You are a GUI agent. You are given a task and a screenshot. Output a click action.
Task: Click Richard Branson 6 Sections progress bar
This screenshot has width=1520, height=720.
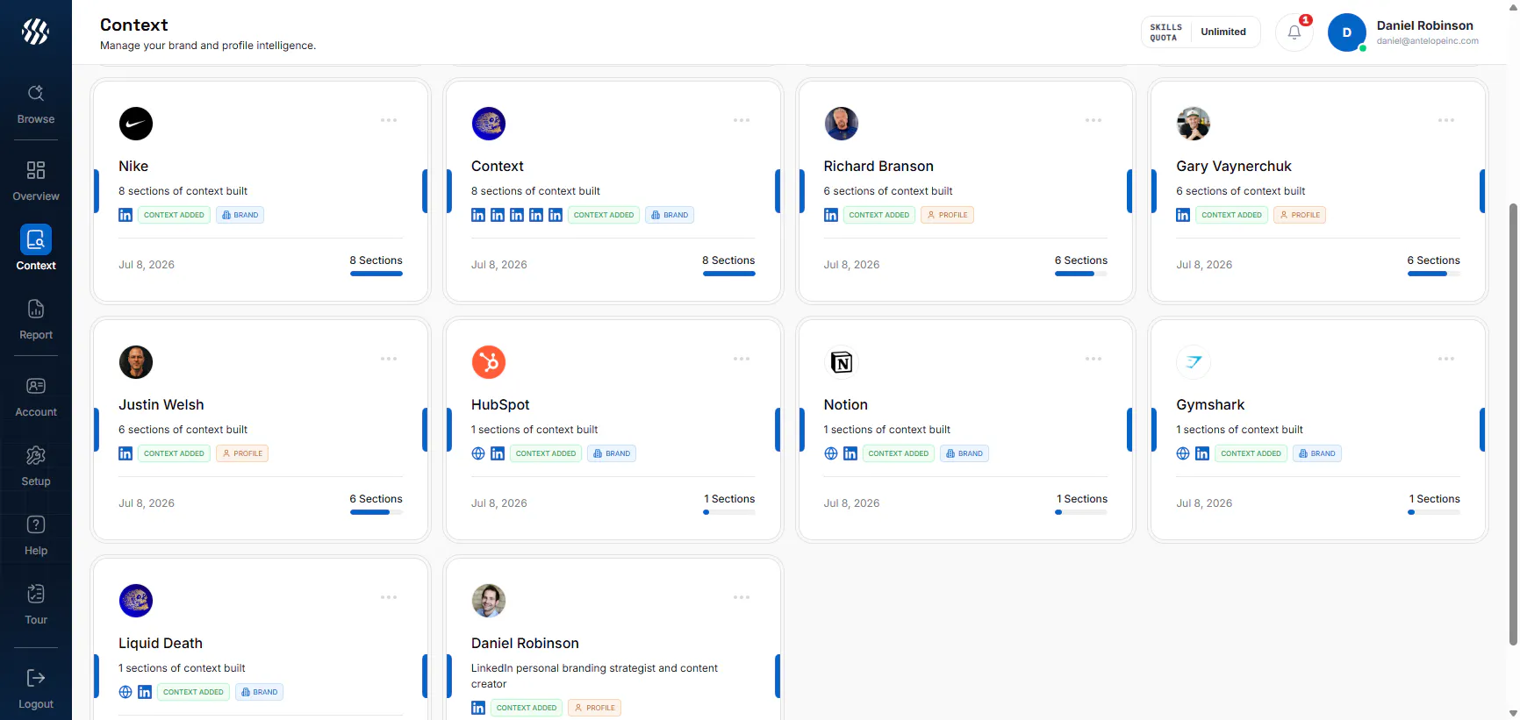[1081, 274]
